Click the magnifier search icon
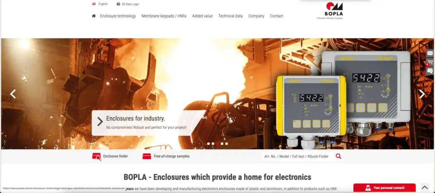 [339, 156]
